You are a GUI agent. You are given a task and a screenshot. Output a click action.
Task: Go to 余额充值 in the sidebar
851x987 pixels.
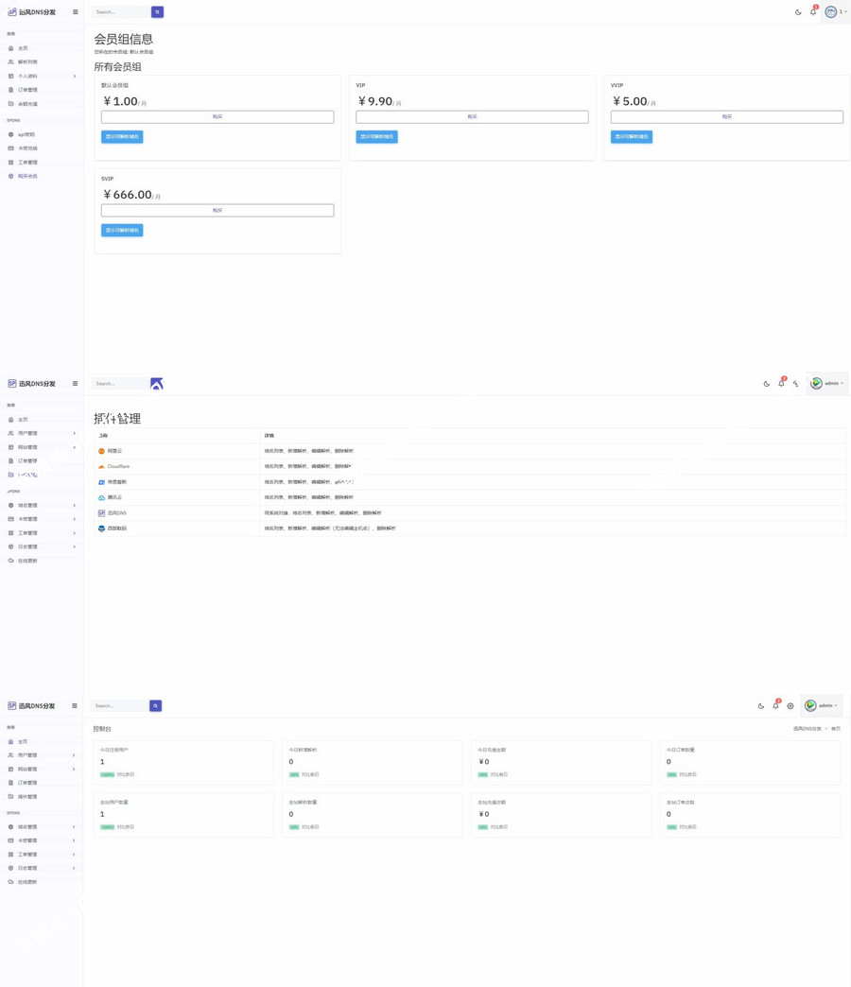27,104
